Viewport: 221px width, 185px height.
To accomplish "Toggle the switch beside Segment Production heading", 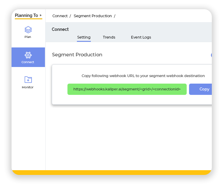I will [x=211, y=55].
